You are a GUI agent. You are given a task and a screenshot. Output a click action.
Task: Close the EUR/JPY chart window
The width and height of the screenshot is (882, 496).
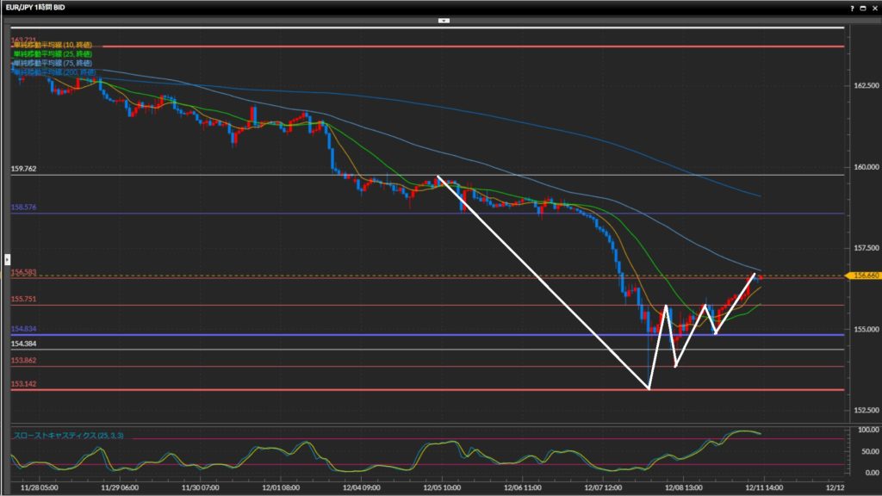(x=873, y=7)
